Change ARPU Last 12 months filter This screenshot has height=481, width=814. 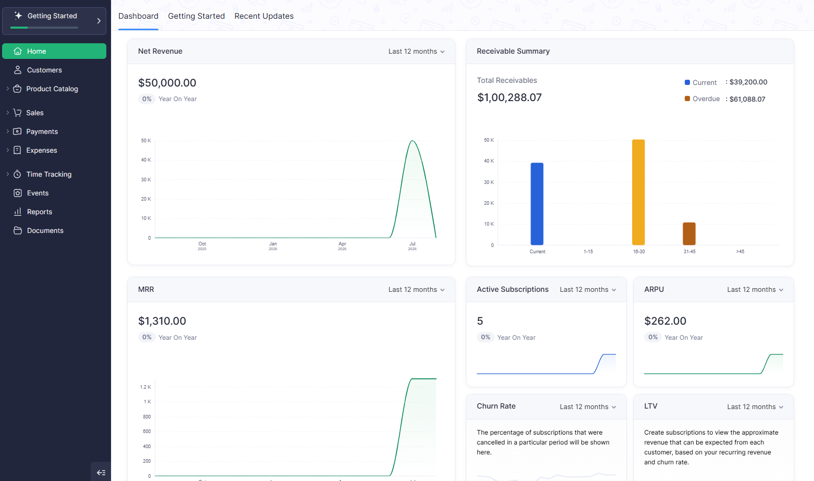pyautogui.click(x=755, y=289)
